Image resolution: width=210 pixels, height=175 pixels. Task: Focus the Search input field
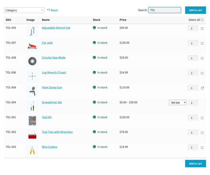click(x=165, y=10)
